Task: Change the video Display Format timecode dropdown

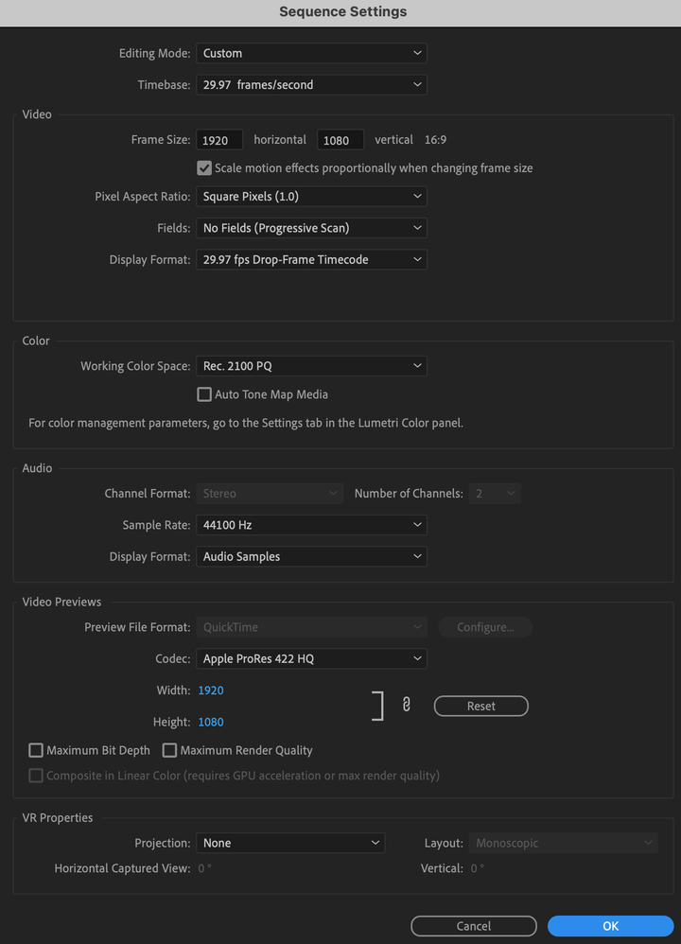Action: (x=311, y=259)
